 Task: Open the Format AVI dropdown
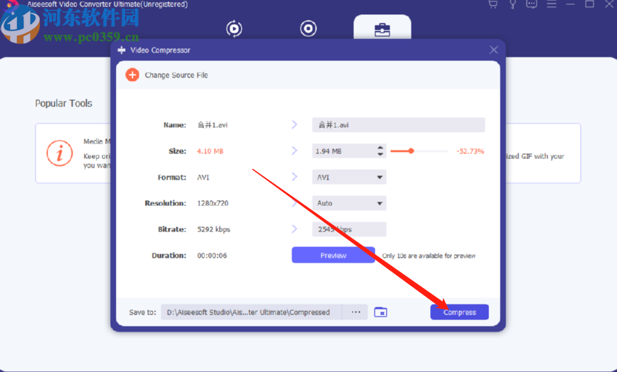(x=349, y=177)
